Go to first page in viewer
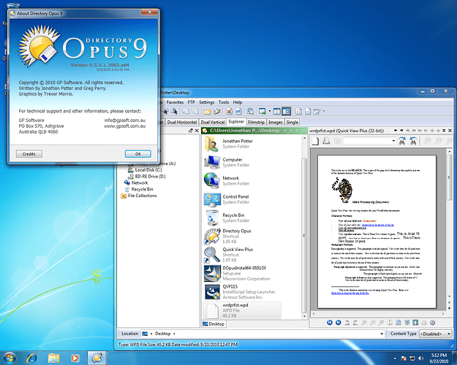This screenshot has width=457, height=365. (x=330, y=322)
